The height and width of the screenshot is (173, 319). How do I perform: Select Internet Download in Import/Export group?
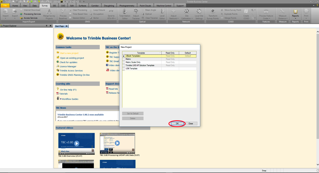(30, 10)
